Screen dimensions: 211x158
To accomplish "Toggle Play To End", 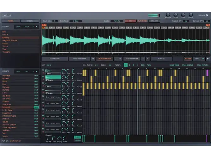I will point(142,21).
